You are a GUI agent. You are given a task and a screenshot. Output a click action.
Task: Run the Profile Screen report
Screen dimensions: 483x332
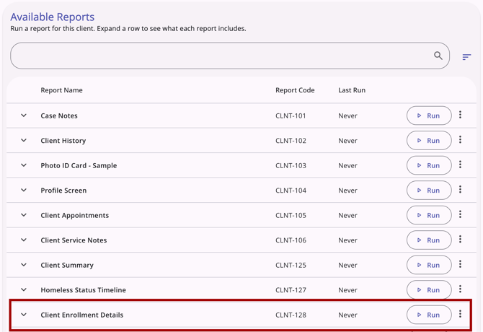point(429,191)
